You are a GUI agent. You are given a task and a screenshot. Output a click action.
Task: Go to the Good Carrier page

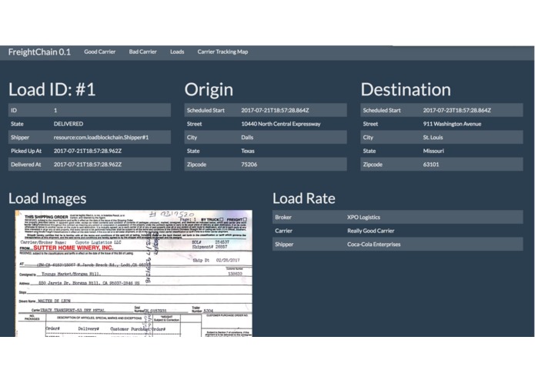99,52
